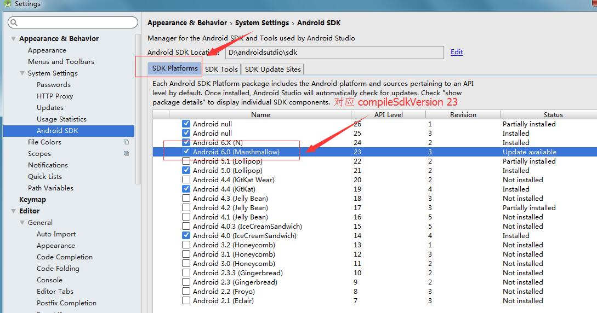Open Editor Tabs settings
Screen dimensions: 597x313
pyautogui.click(x=55, y=291)
